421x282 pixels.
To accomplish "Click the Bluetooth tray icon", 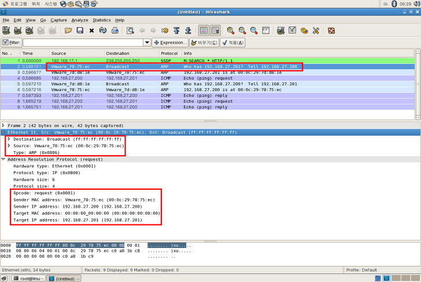I will (x=394, y=4).
